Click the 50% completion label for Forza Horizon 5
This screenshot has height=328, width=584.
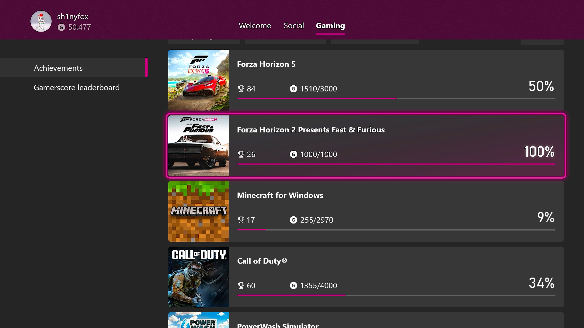[541, 86]
